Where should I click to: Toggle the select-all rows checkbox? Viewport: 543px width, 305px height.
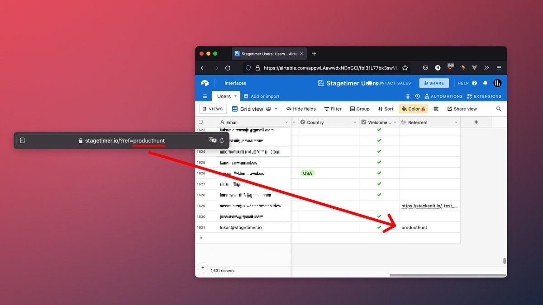(x=201, y=122)
